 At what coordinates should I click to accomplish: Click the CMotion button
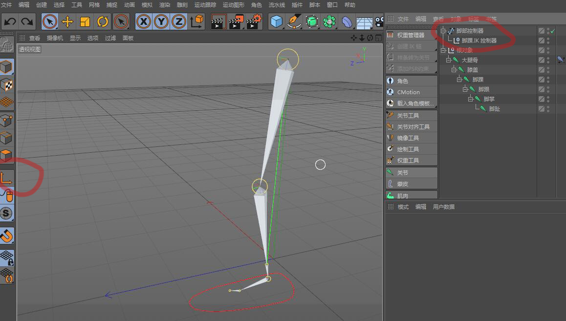tap(411, 92)
